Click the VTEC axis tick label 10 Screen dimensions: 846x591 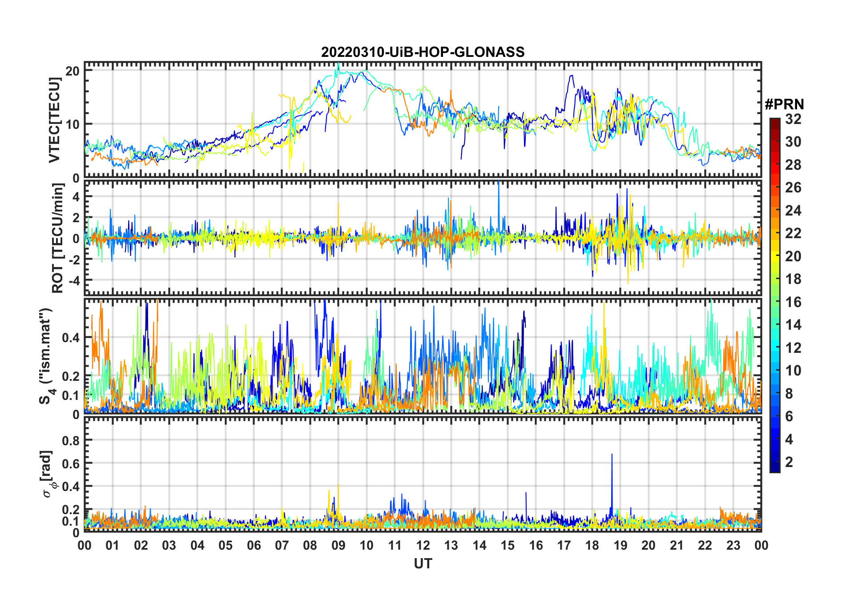[x=73, y=124]
